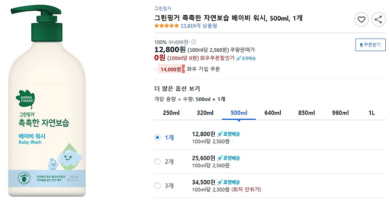
Task: Click the rocket delivery icon near 와우쿠폰할인가
Action: (x=246, y=58)
